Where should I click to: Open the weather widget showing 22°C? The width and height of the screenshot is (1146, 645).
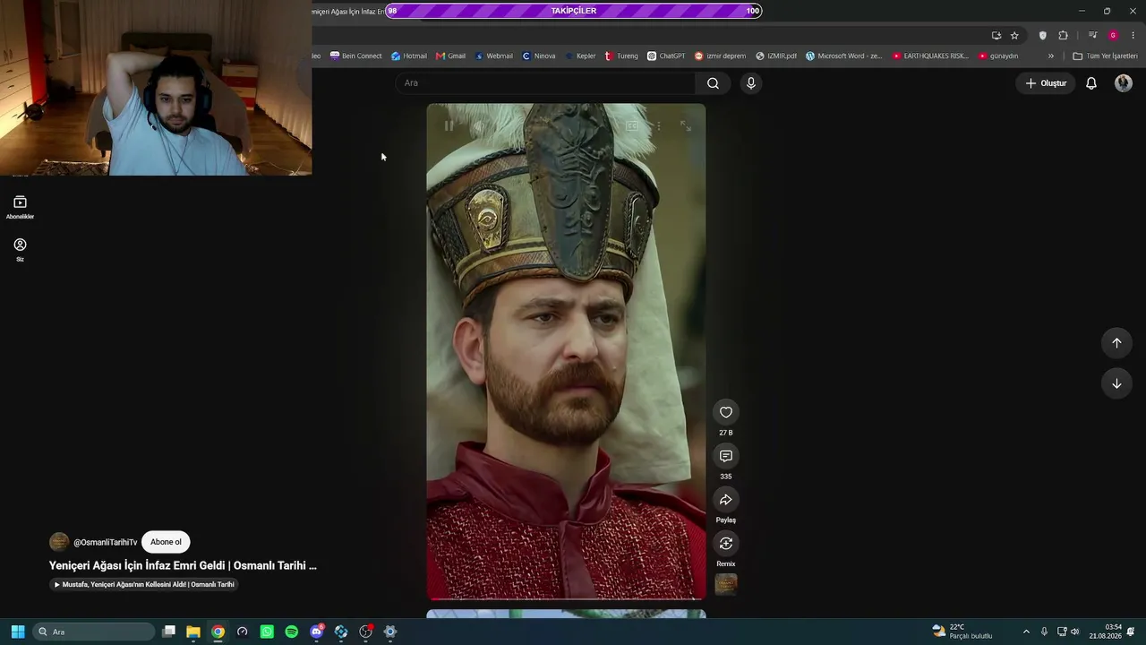click(x=962, y=632)
